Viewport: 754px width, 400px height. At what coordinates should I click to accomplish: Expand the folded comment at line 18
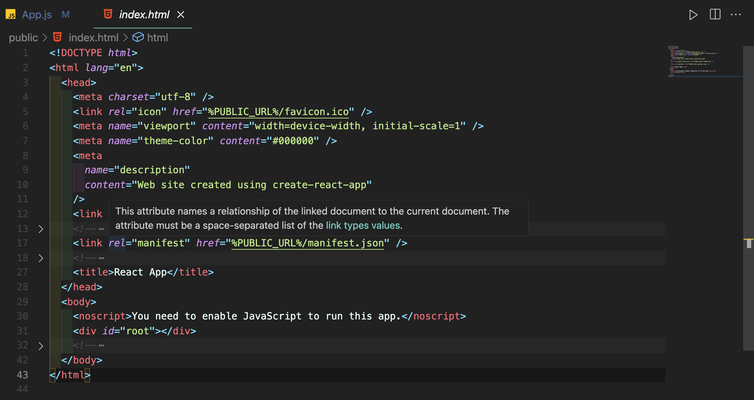(x=41, y=258)
